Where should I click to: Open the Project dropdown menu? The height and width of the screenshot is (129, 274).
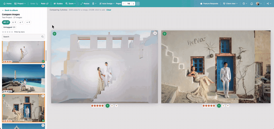[x=20, y=3]
